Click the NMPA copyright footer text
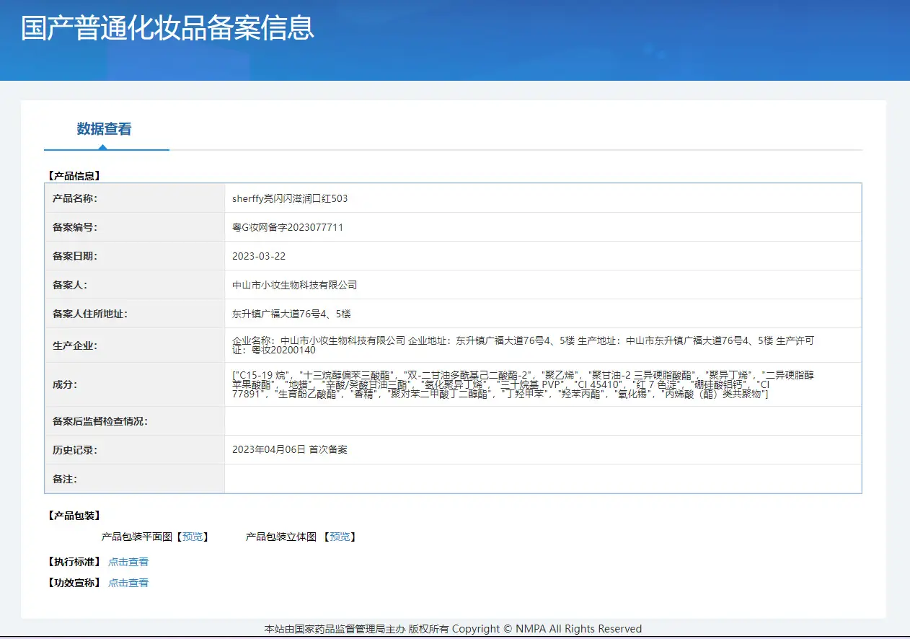 click(453, 629)
